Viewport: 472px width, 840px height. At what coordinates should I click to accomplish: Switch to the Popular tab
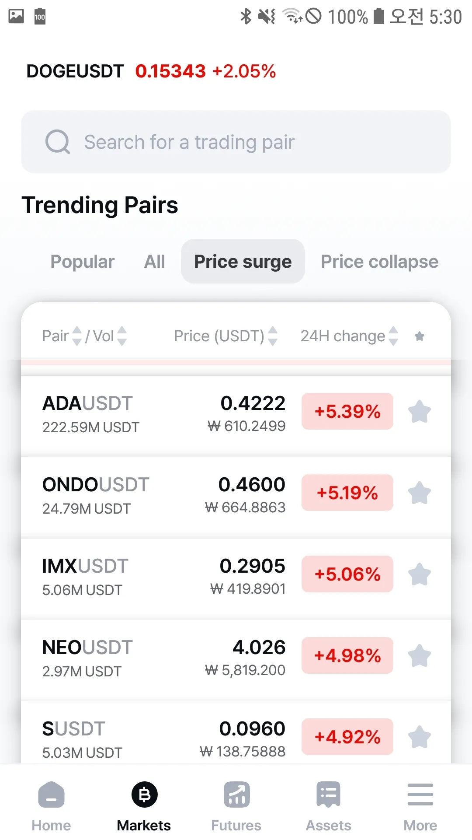83,262
